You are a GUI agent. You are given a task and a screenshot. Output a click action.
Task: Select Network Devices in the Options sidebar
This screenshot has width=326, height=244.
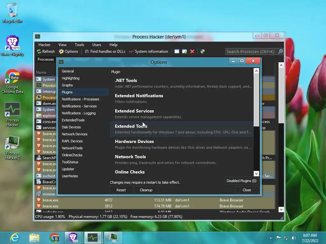coord(84,134)
